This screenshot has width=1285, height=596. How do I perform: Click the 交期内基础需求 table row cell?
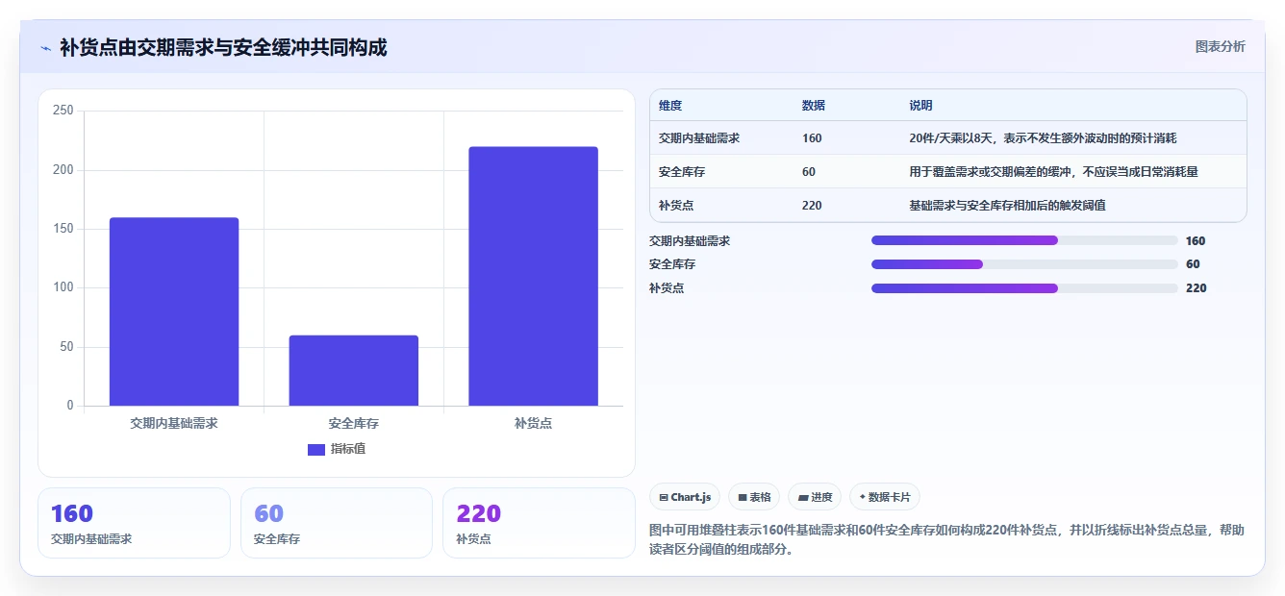tap(699, 138)
